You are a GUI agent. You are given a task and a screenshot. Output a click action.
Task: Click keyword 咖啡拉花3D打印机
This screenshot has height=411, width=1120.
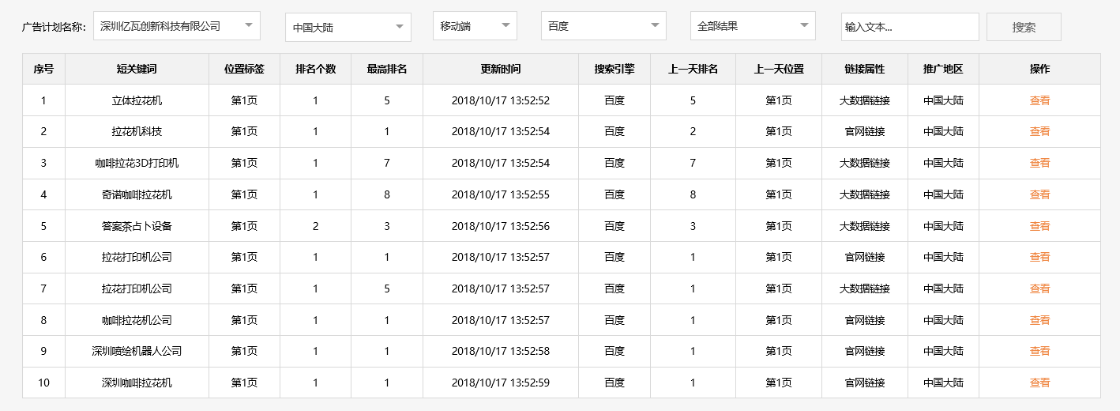(x=137, y=163)
